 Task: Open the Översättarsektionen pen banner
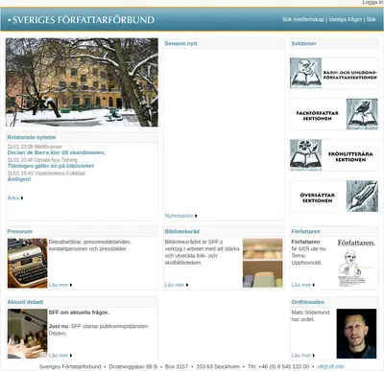pyautogui.click(x=334, y=197)
